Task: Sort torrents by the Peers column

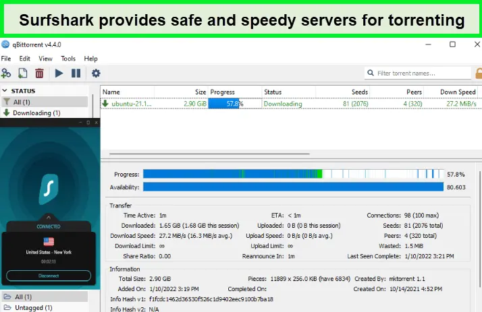Action: [397, 92]
